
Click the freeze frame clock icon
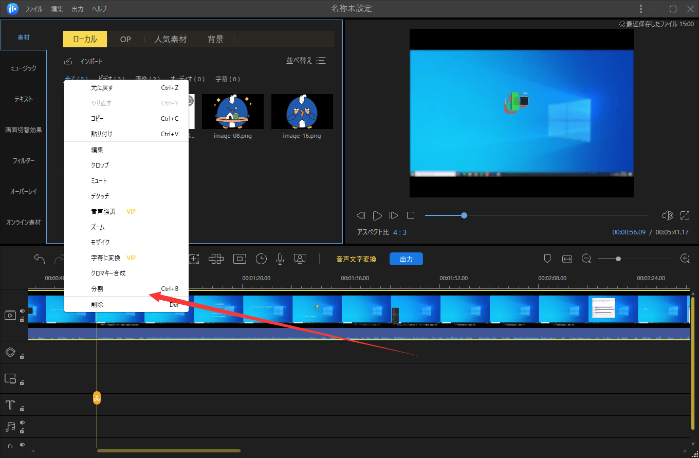tap(261, 259)
